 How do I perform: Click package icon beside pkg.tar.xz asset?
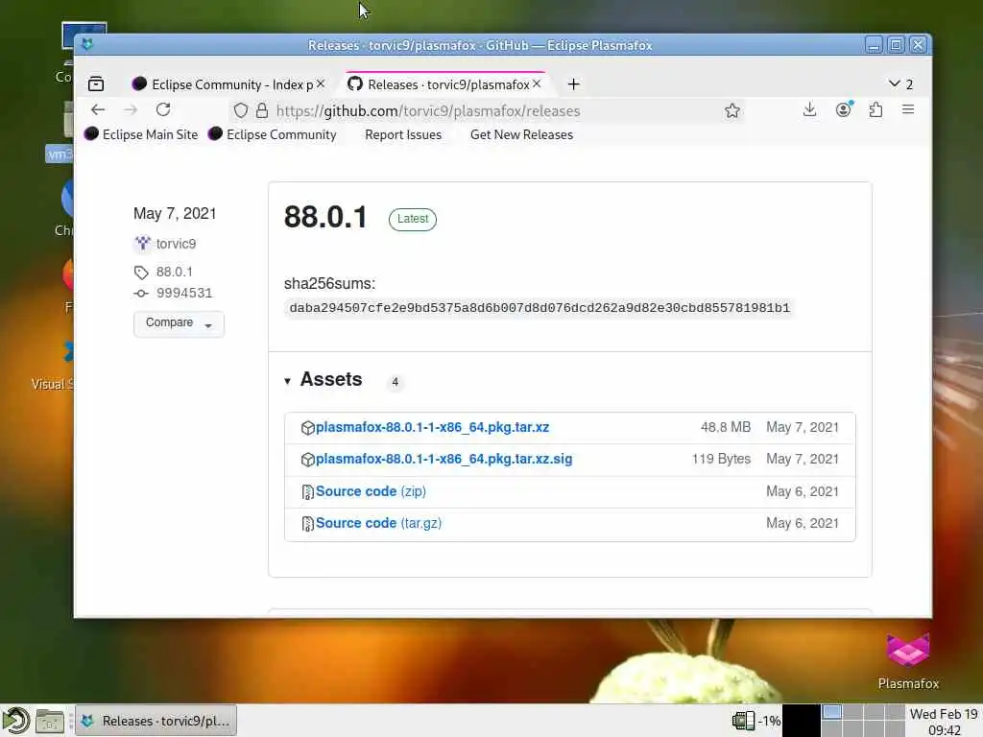coord(307,428)
